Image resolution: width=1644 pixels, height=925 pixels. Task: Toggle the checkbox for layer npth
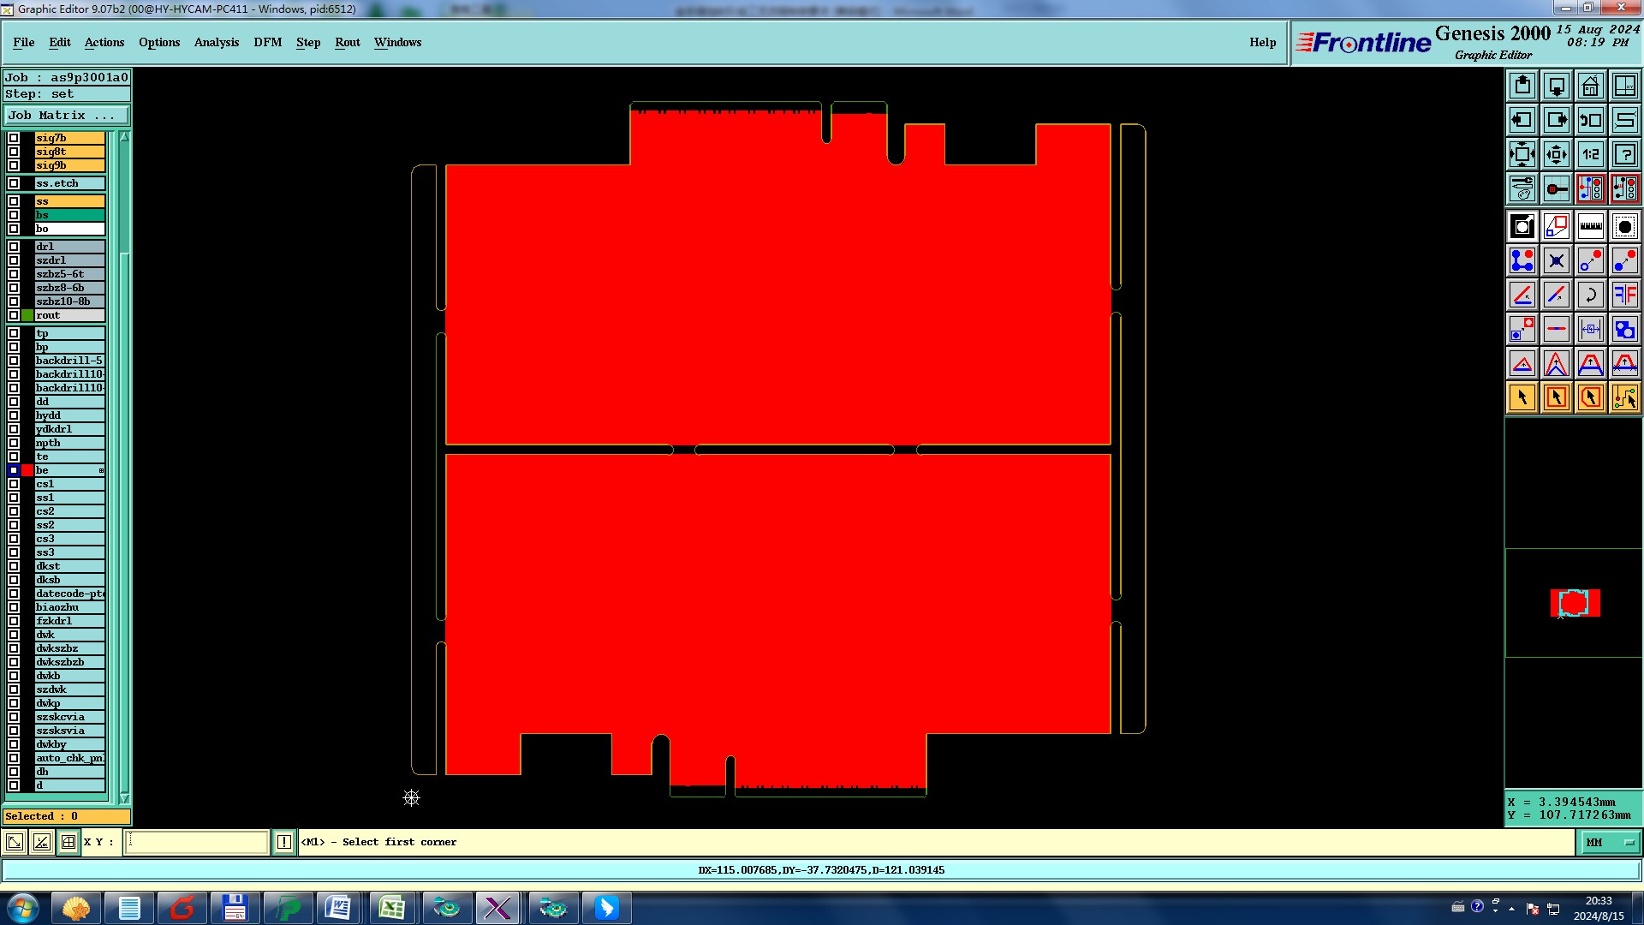(14, 443)
